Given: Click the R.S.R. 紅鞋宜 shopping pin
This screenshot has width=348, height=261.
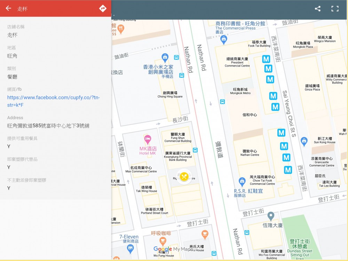Looking at the screenshot, I should [x=242, y=182].
